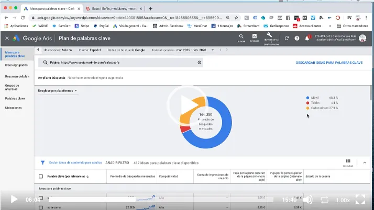The image size is (374, 210).
Task: Click the large center play overlay button
Action: pyautogui.click(x=187, y=105)
